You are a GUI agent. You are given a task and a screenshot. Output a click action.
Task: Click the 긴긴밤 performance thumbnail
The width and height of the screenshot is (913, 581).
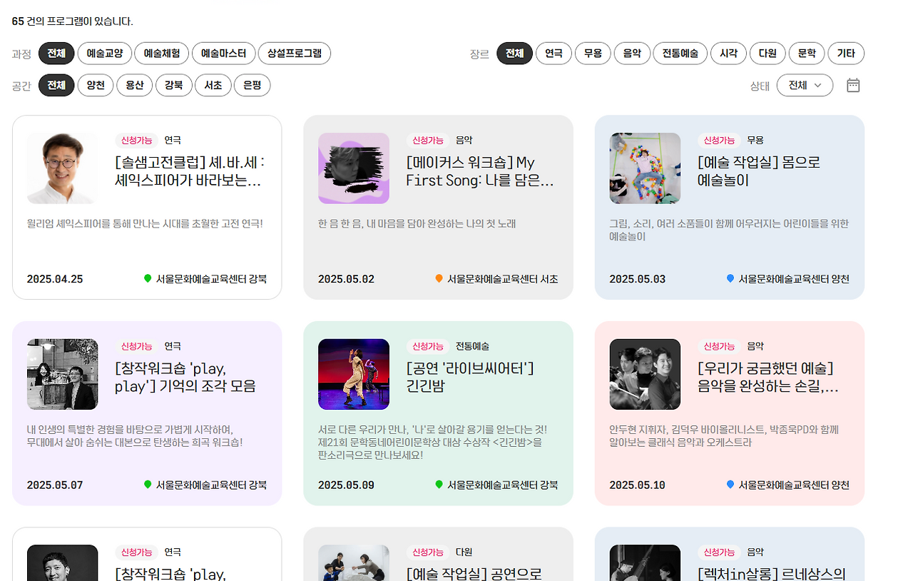(x=354, y=374)
